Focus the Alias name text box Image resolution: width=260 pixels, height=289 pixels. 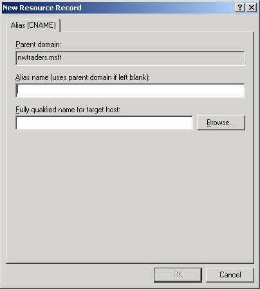130,90
